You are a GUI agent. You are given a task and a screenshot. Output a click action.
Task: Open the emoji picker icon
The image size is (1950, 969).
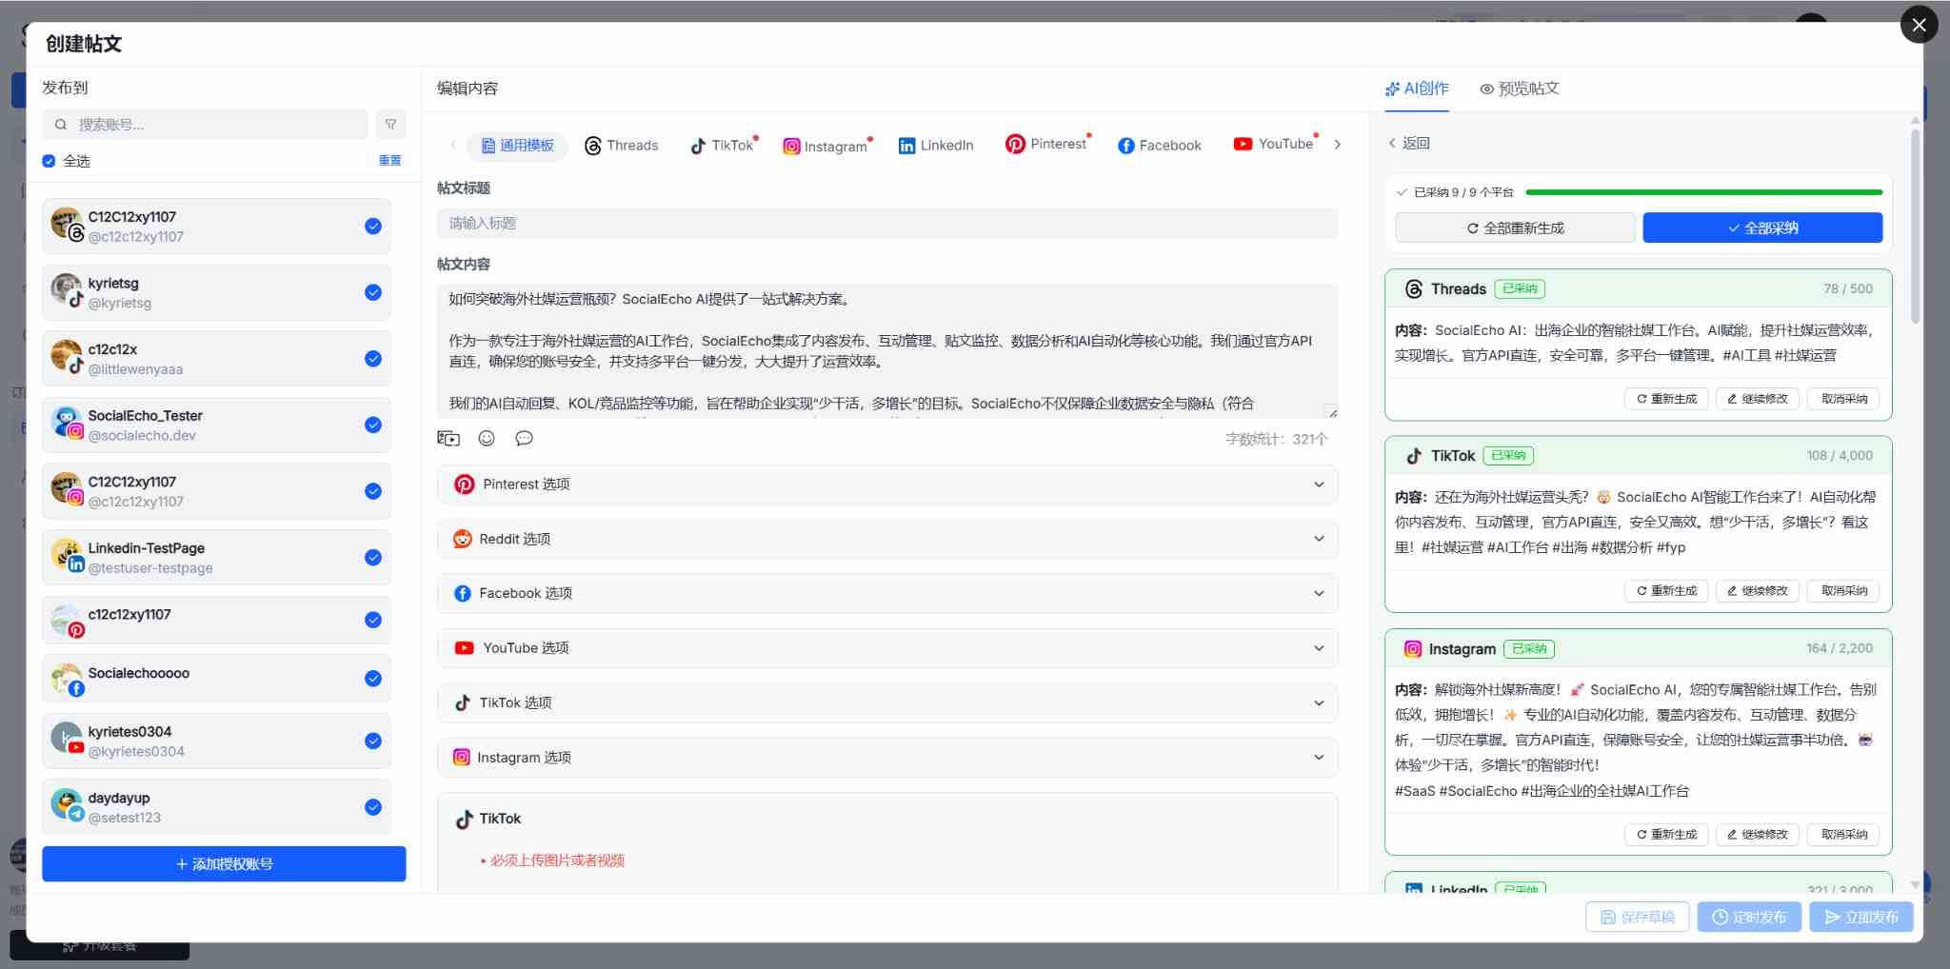click(x=487, y=438)
